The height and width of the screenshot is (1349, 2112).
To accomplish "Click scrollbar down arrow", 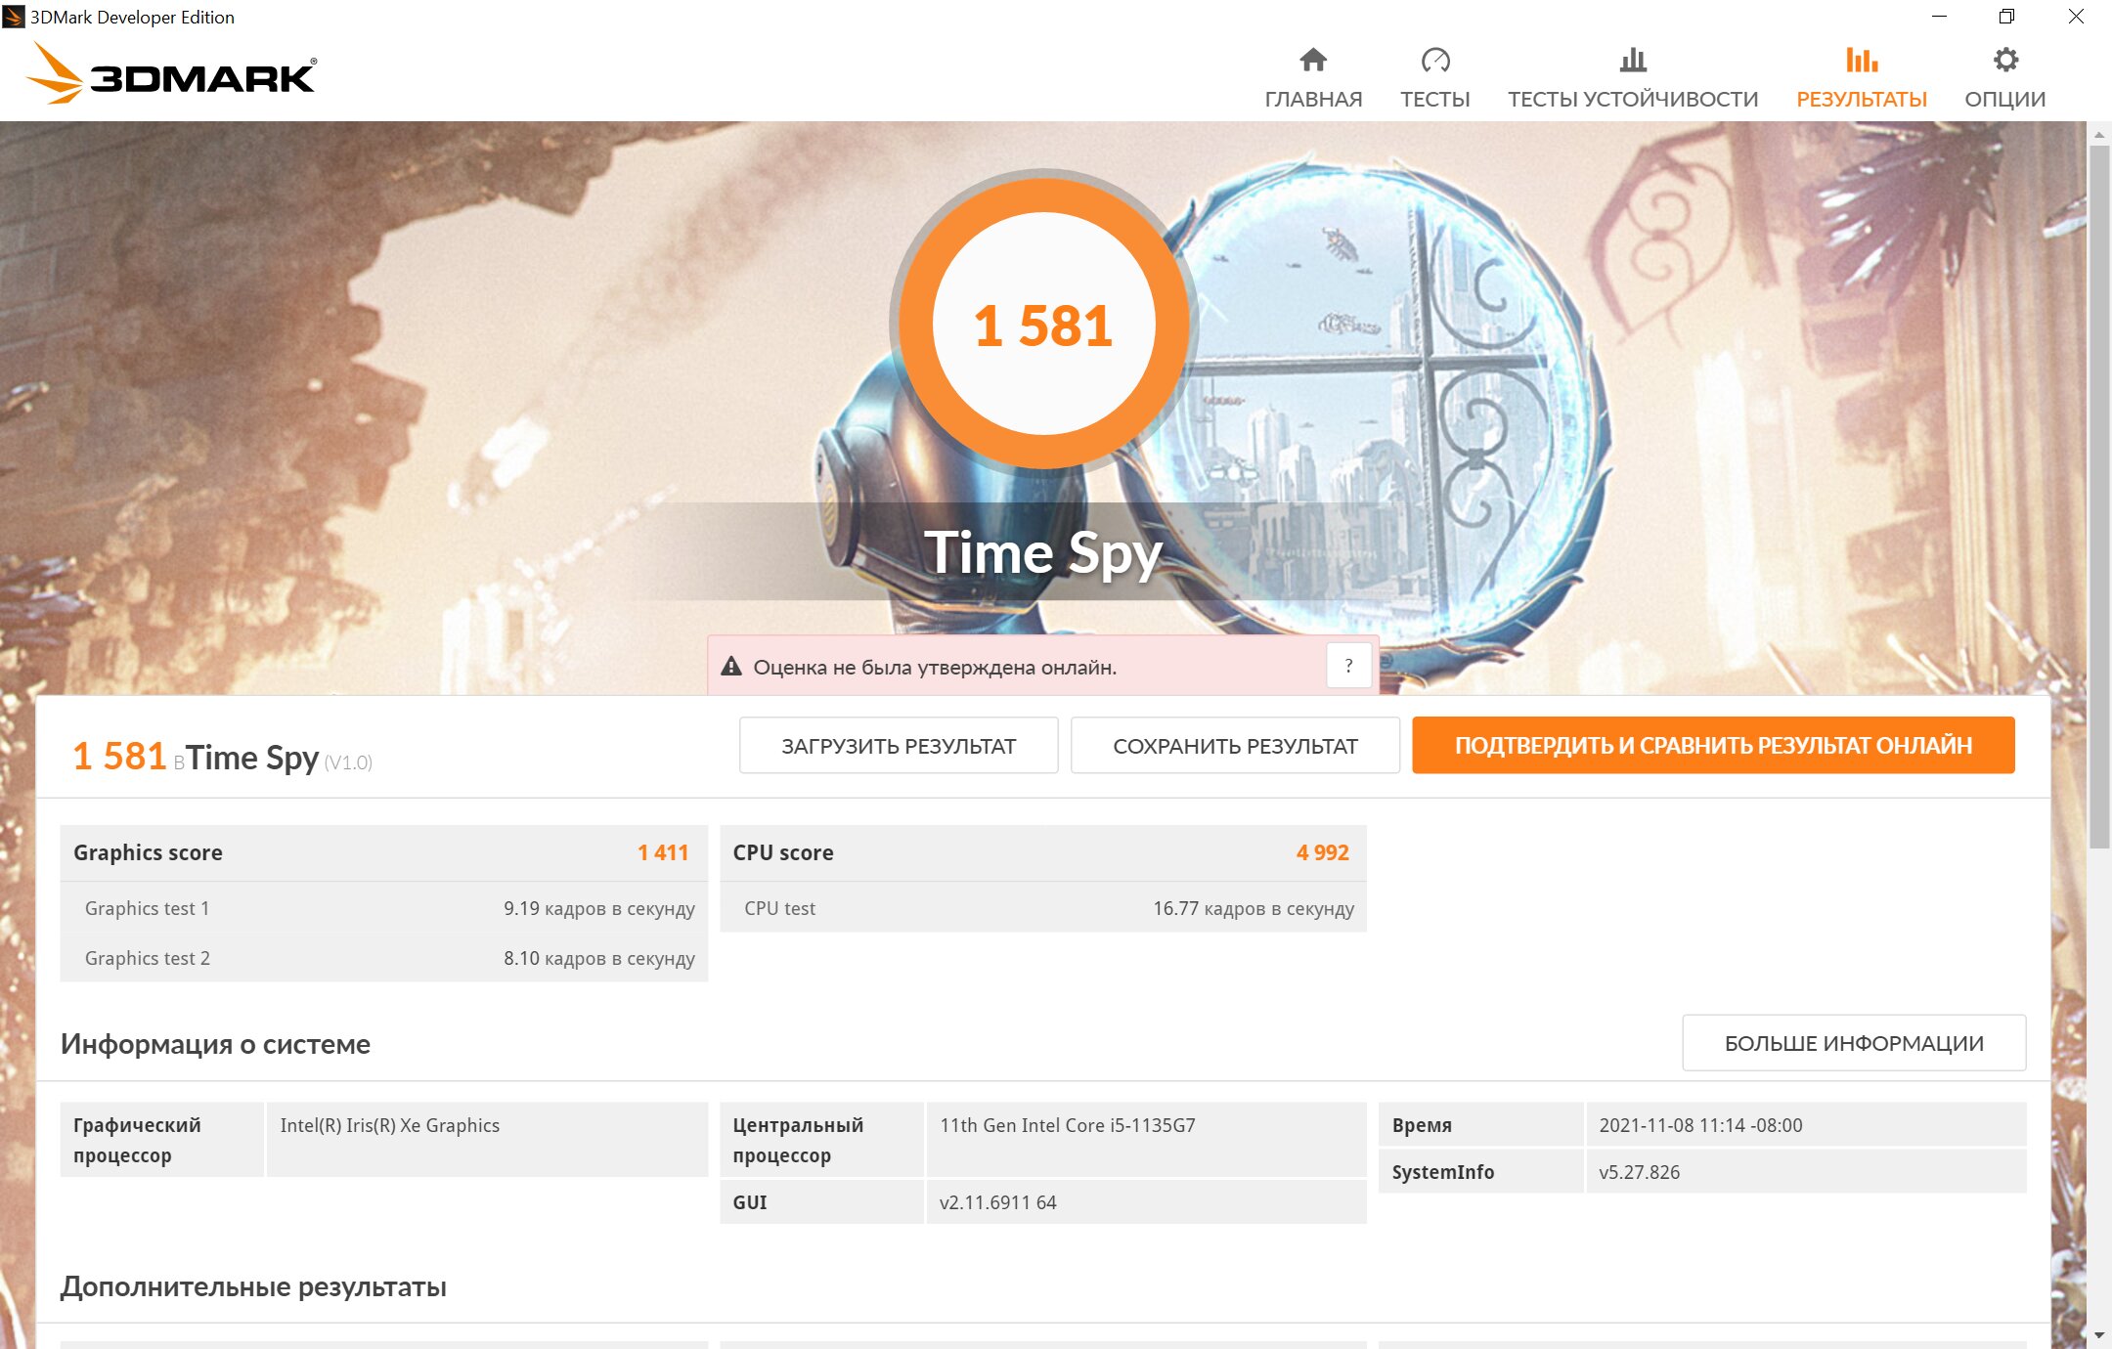I will click(x=2098, y=1335).
